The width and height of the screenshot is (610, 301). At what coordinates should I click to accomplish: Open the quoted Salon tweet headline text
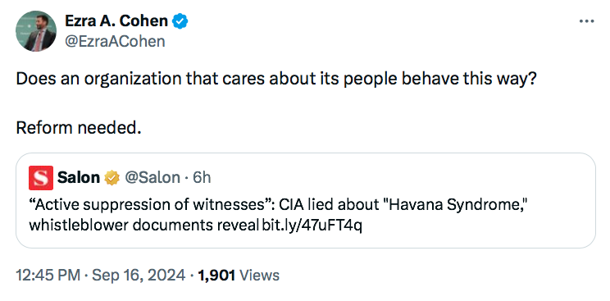tap(277, 215)
